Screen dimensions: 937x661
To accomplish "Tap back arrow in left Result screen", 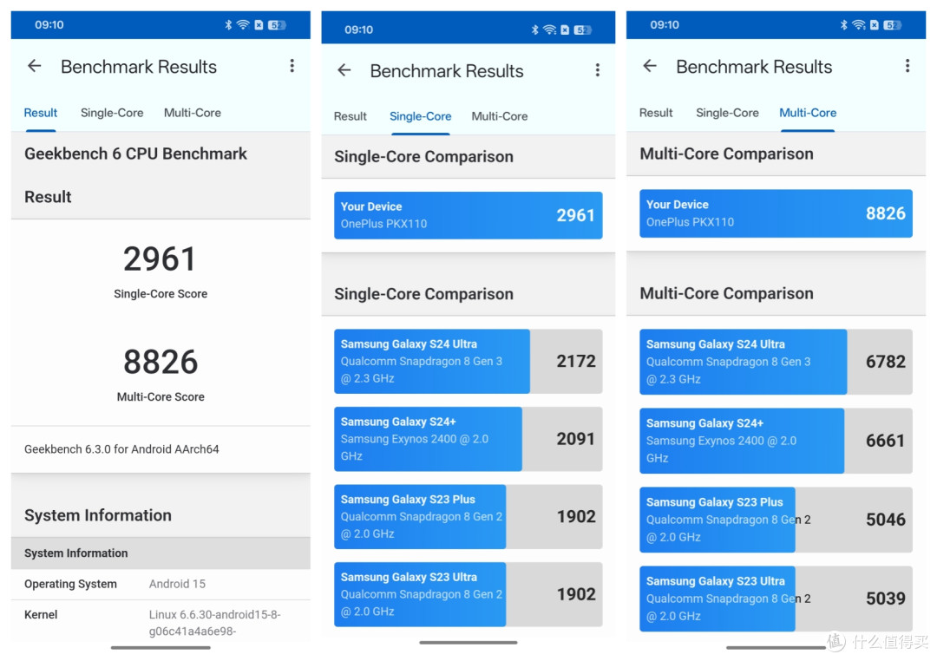I will click(x=35, y=66).
